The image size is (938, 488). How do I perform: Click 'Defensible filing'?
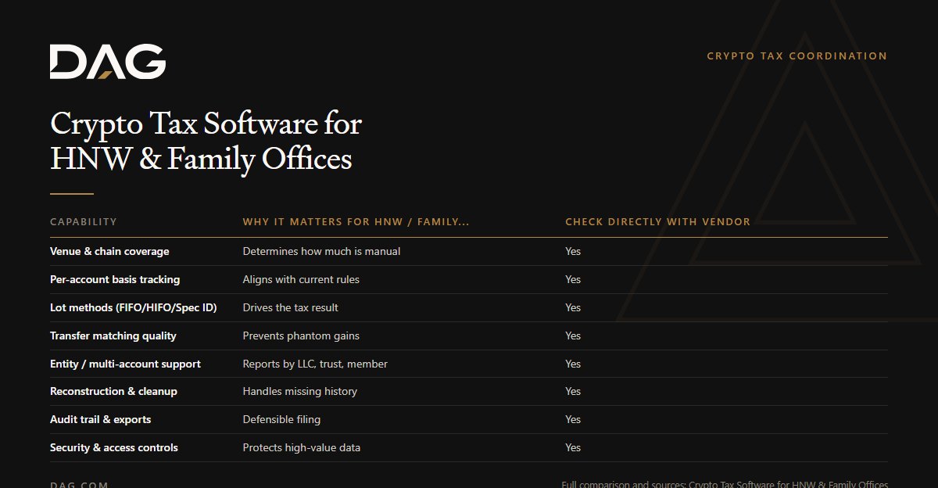click(x=281, y=420)
